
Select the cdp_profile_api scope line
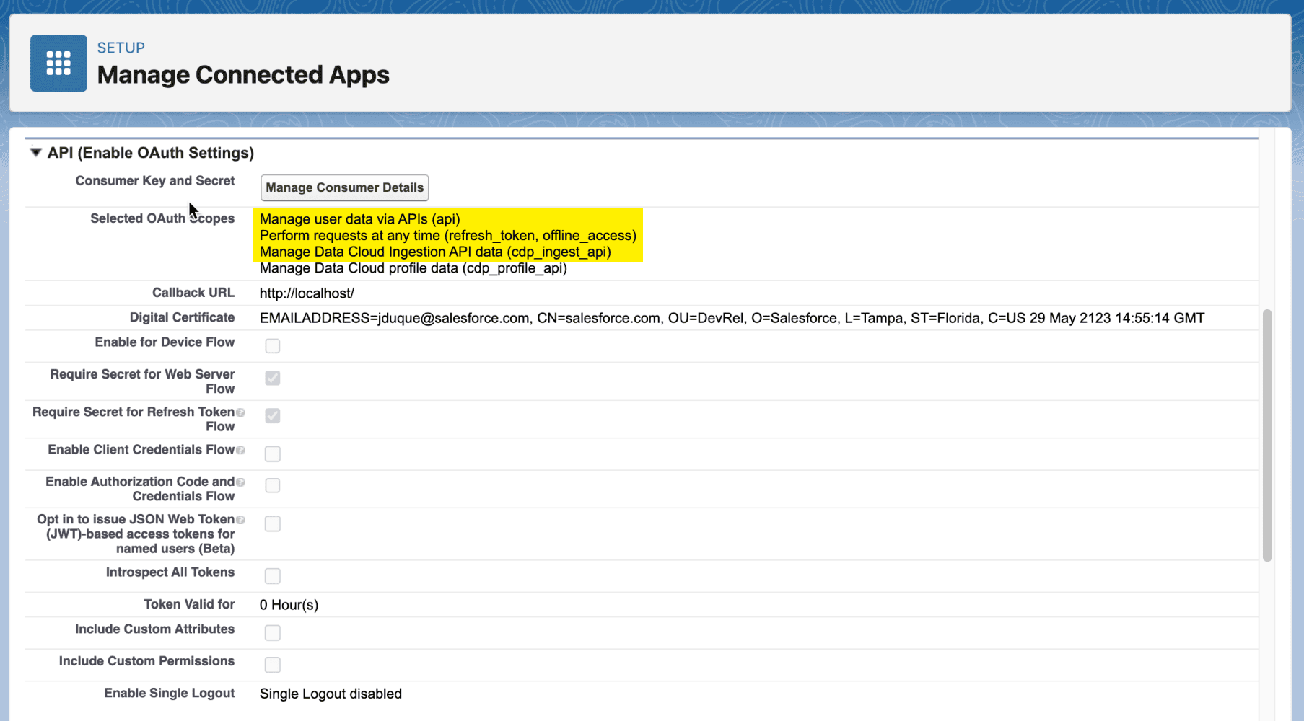pyautogui.click(x=413, y=268)
